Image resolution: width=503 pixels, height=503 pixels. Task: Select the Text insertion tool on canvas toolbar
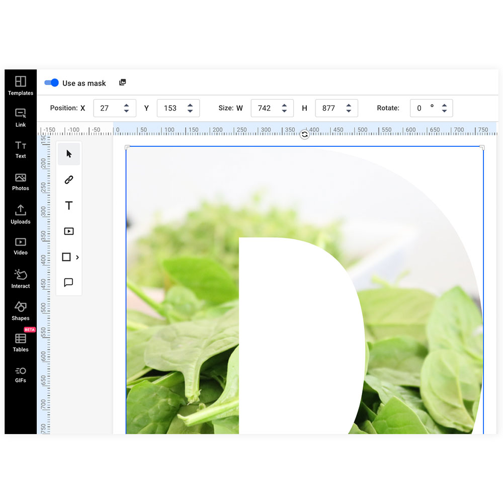[68, 205]
